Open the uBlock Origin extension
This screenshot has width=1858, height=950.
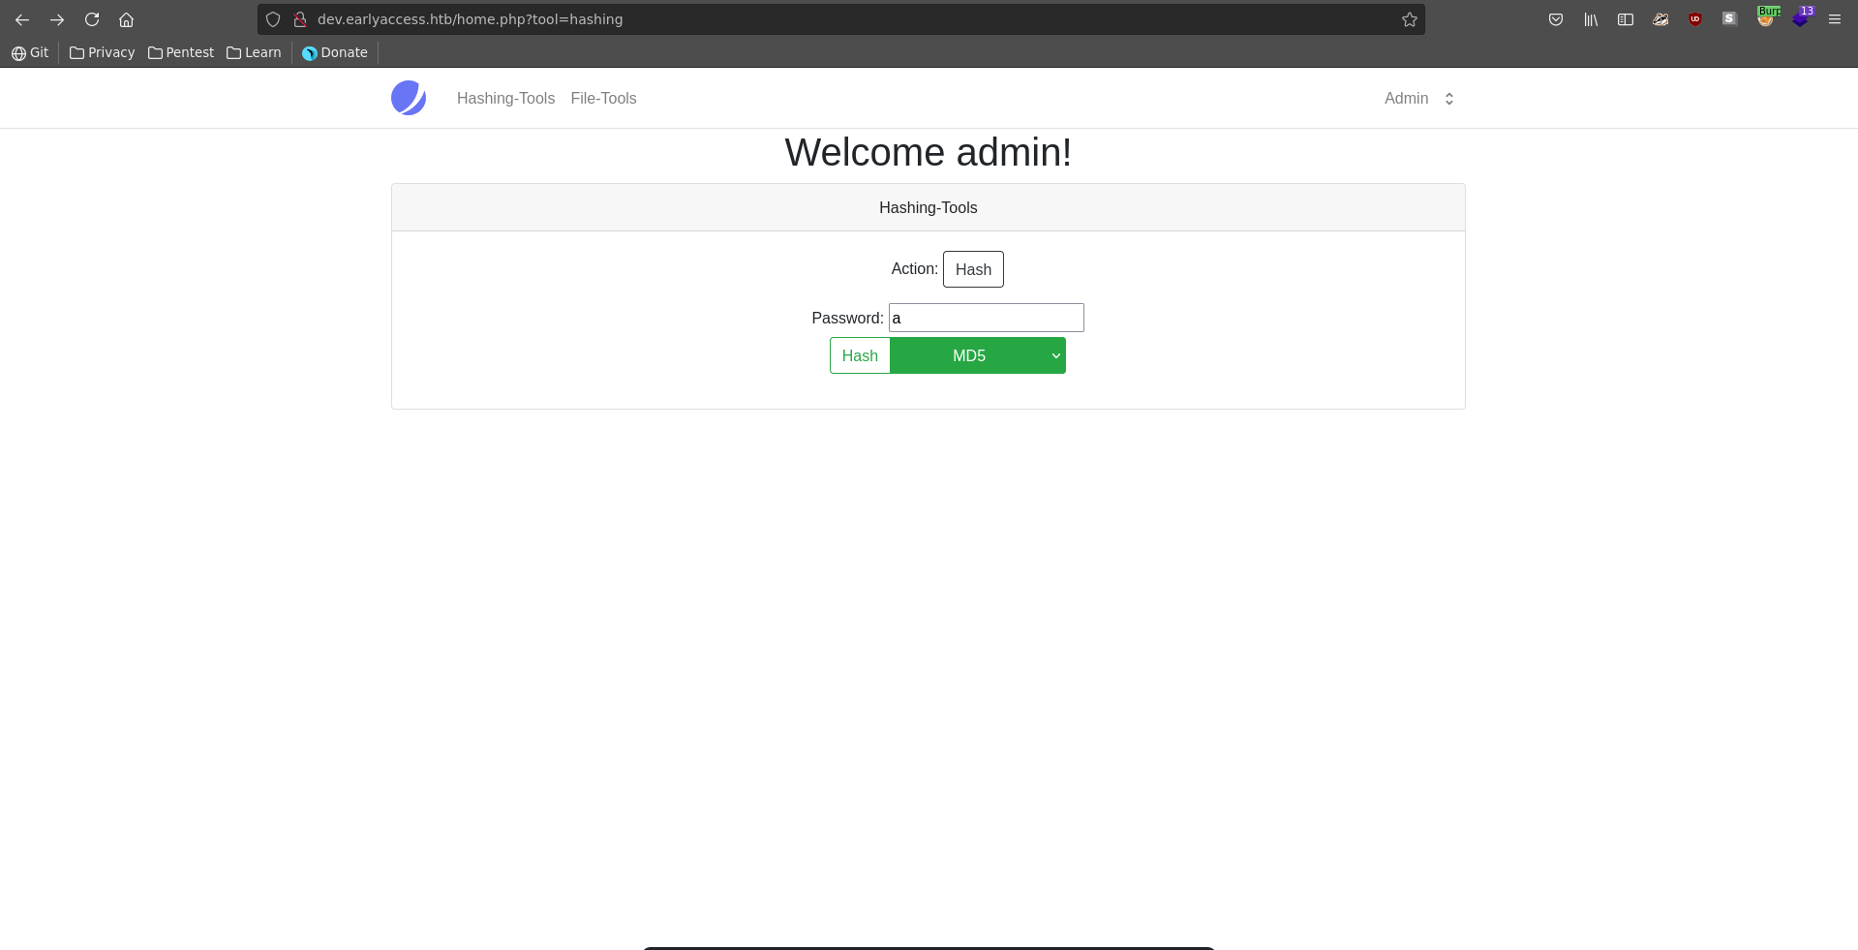point(1694,19)
